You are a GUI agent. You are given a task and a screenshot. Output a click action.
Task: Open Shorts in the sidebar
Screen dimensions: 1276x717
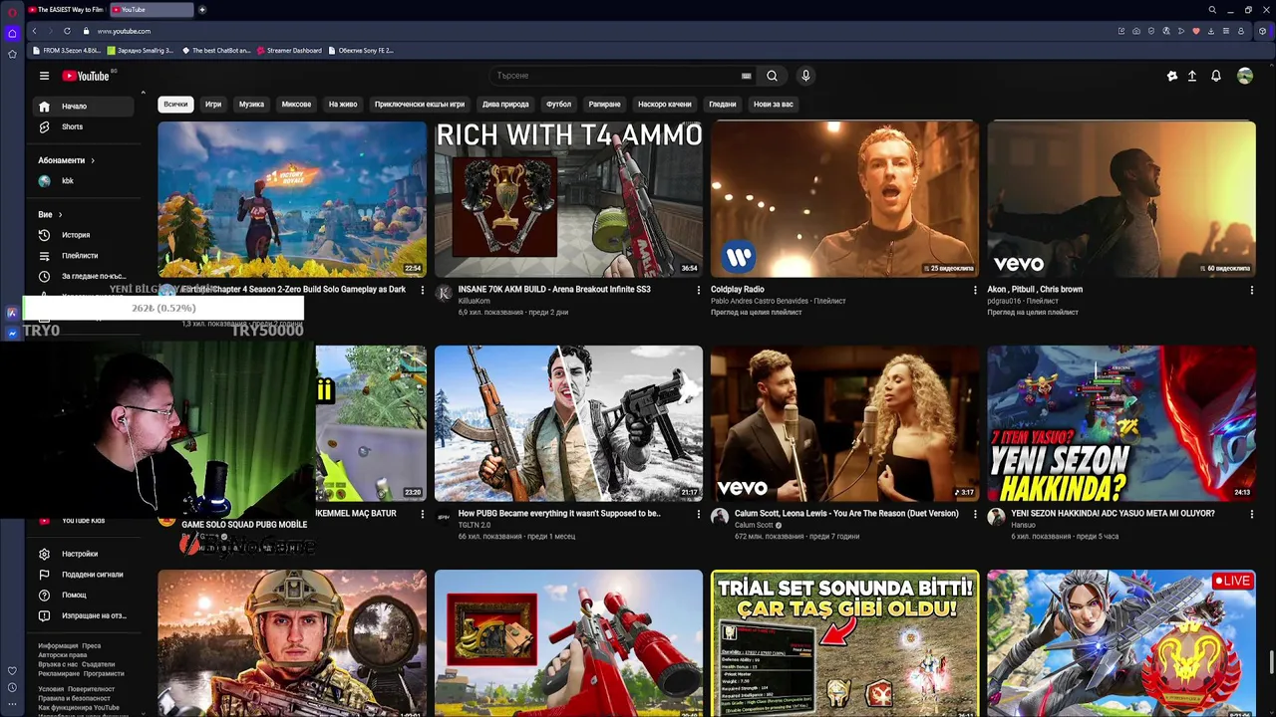[84, 126]
